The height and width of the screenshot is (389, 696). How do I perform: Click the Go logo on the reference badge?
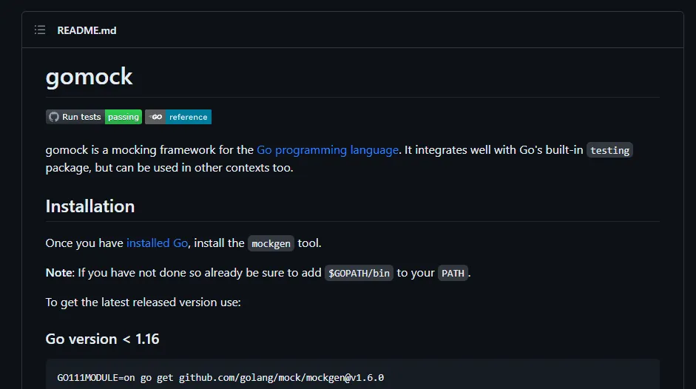tap(155, 117)
